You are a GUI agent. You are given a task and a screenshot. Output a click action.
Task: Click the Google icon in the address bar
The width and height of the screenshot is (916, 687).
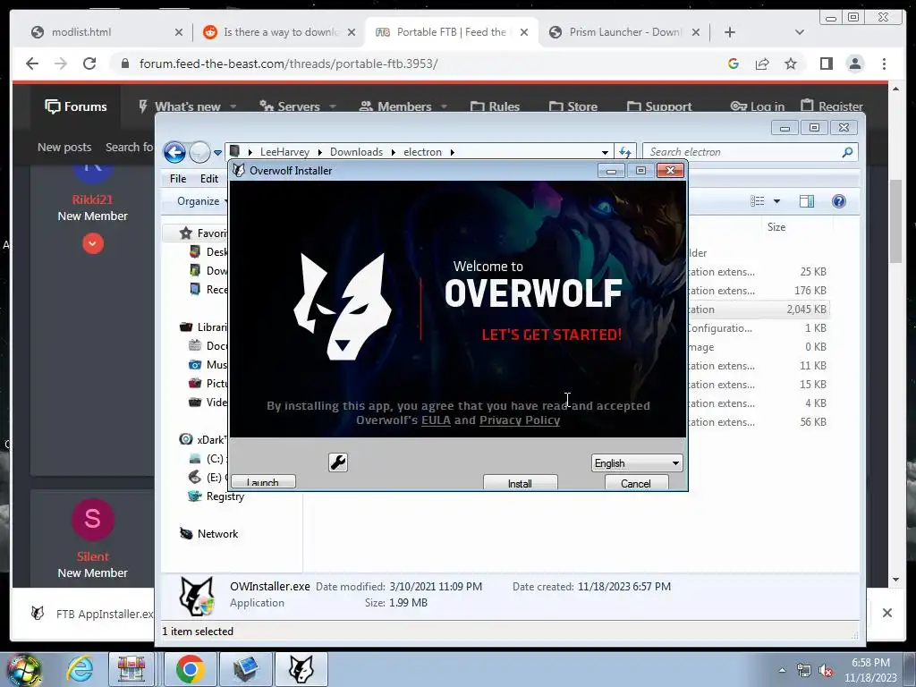tap(734, 64)
